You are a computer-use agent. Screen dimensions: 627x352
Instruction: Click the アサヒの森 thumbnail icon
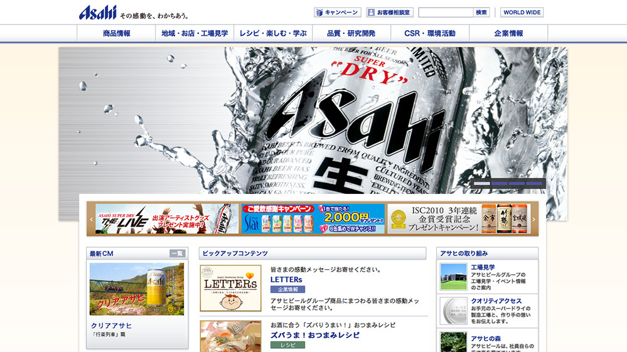pos(453,342)
